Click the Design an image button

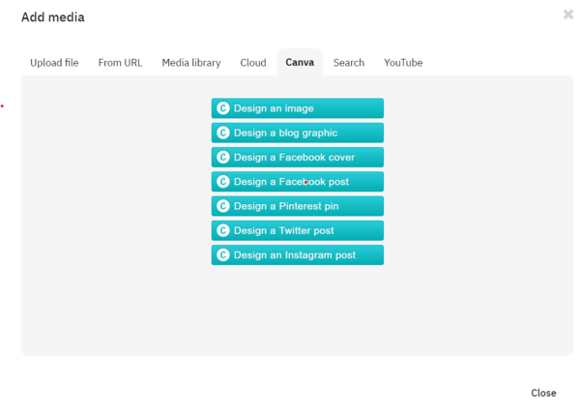[298, 108]
